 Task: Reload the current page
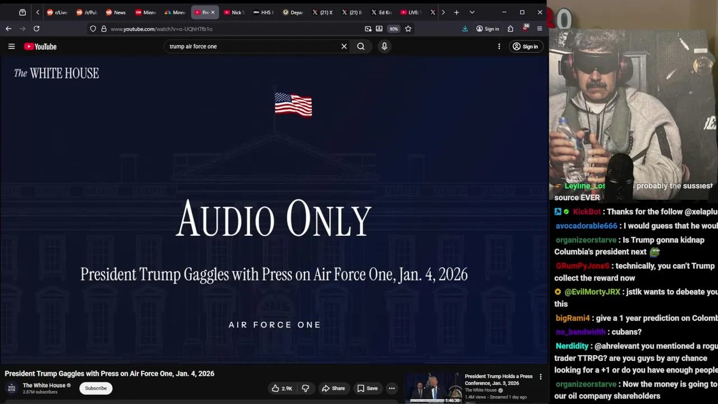pos(36,29)
